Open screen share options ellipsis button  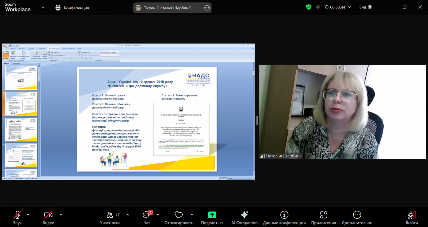coord(207,8)
